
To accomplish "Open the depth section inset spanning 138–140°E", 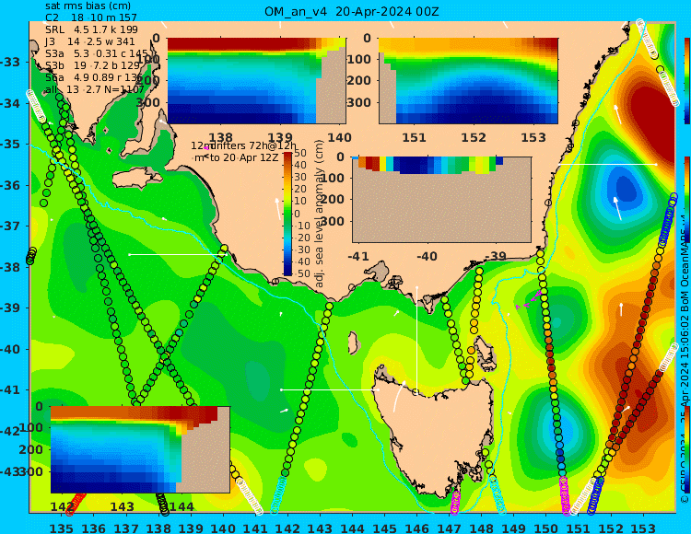I will point(256,81).
